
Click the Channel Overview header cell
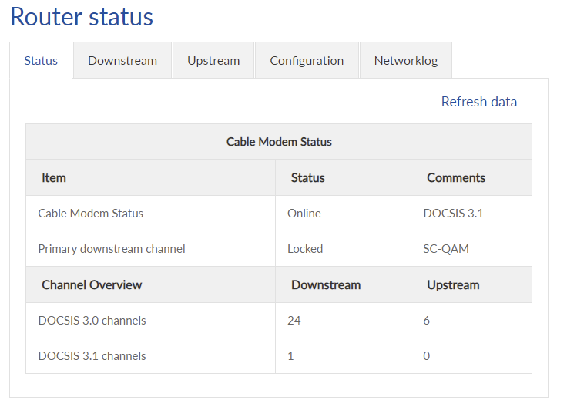point(92,284)
